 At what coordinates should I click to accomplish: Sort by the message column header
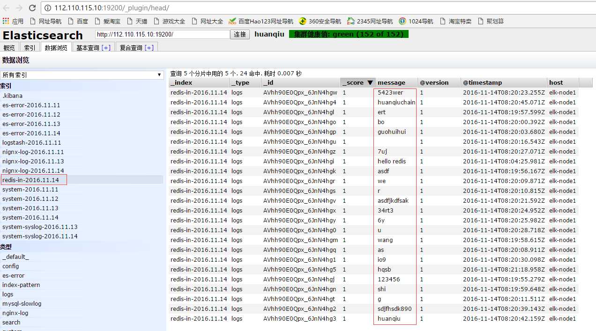pyautogui.click(x=397, y=82)
